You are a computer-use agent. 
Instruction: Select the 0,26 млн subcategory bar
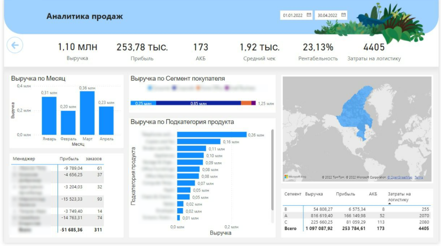click(212, 135)
